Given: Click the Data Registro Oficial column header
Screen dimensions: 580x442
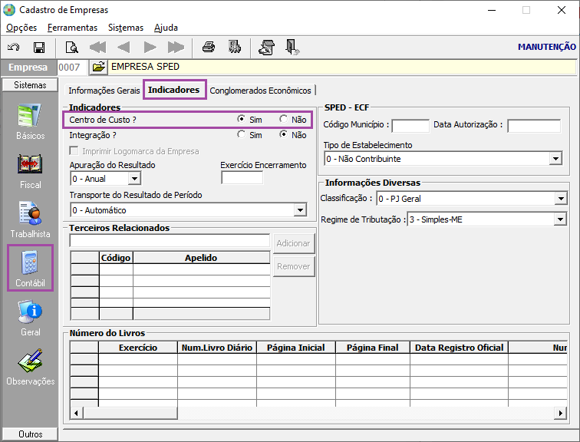Looking at the screenshot, I should coord(459,348).
